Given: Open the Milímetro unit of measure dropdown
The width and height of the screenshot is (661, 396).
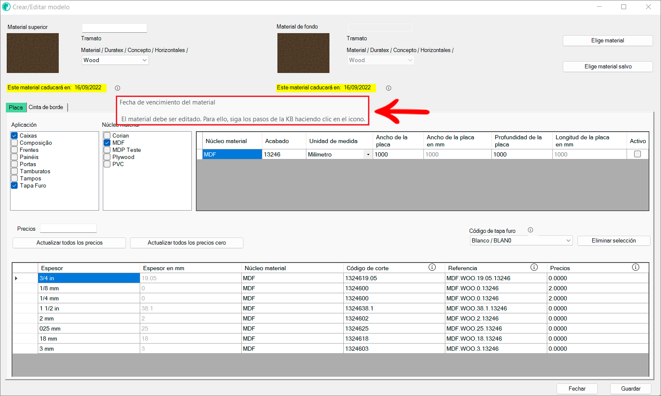Looking at the screenshot, I should point(368,154).
